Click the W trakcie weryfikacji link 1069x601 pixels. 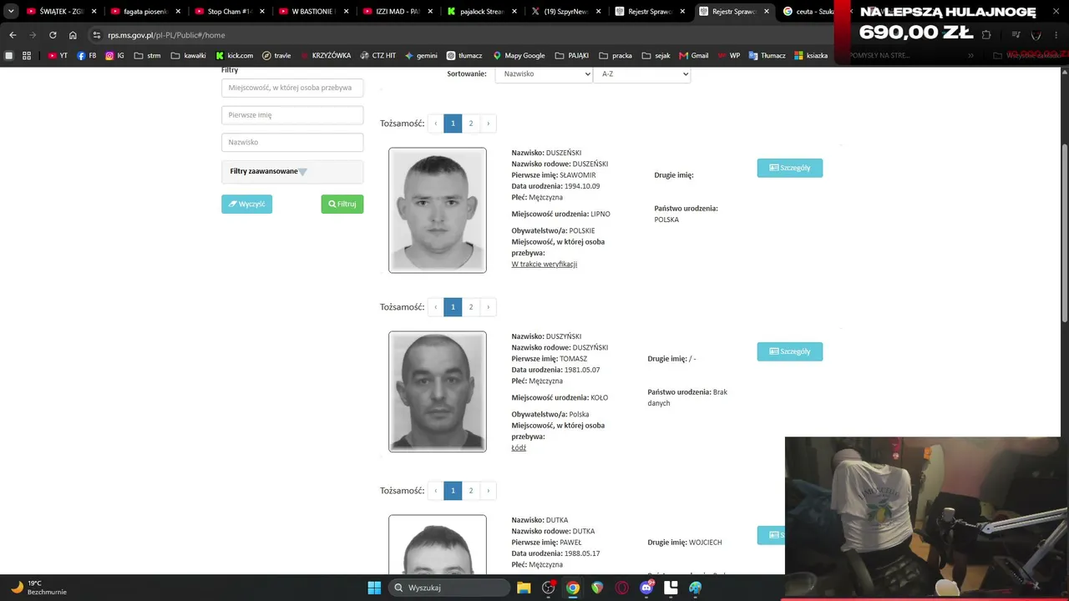[x=545, y=265]
